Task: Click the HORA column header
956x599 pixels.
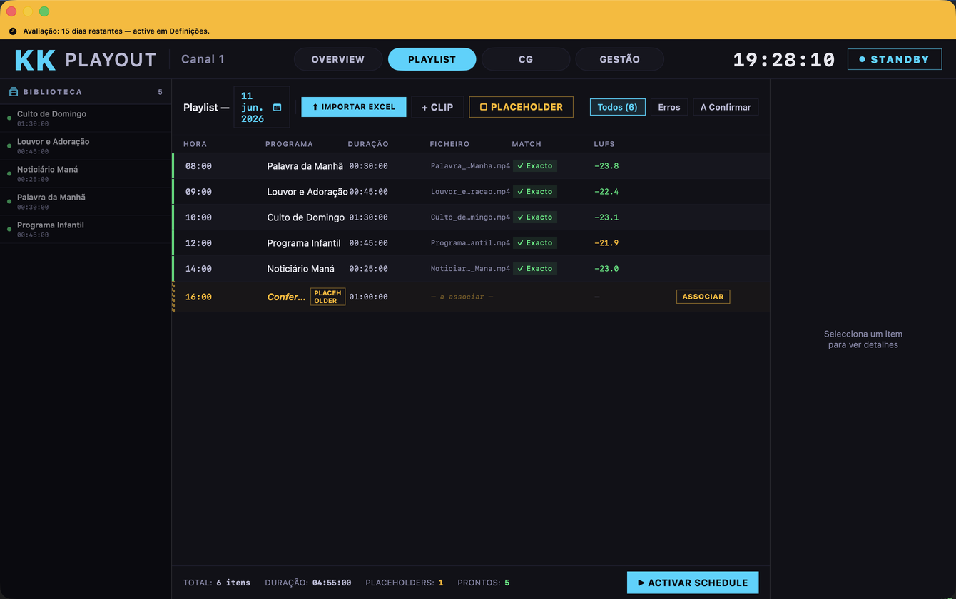Action: (x=195, y=144)
